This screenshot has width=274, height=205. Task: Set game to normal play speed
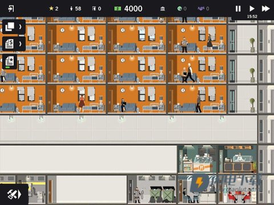(252, 9)
